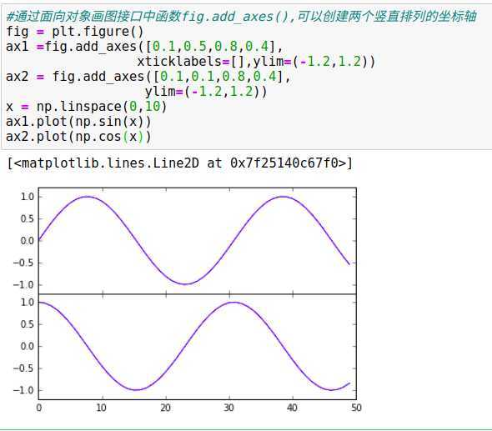Click the matplotlib.lines.Line2D output text
The height and width of the screenshot is (431, 492).
180,163
